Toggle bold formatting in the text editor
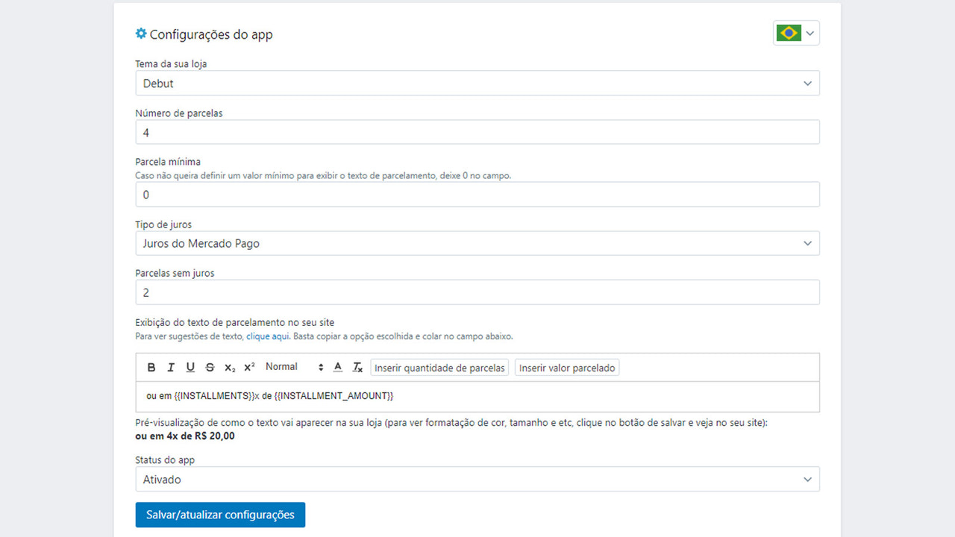 [x=151, y=367]
